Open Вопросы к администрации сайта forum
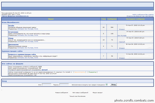 click(x=22, y=54)
